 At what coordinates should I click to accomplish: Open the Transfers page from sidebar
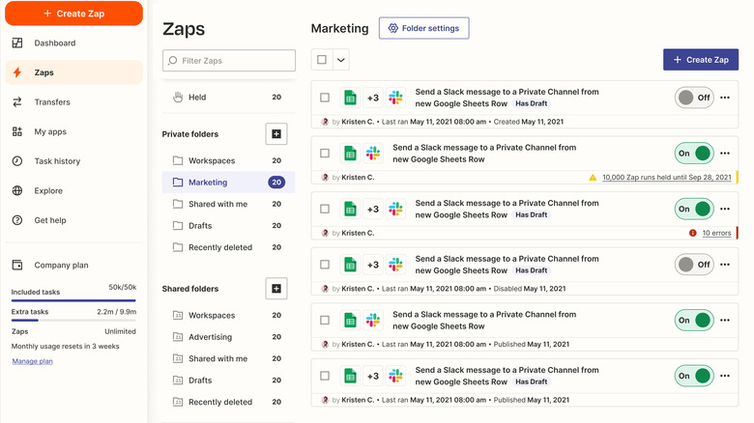52,102
